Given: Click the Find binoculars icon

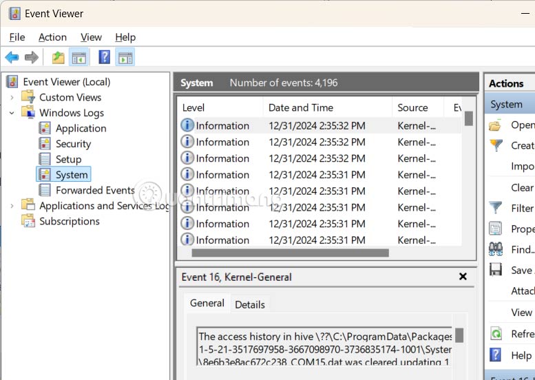Looking at the screenshot, I should (496, 249).
